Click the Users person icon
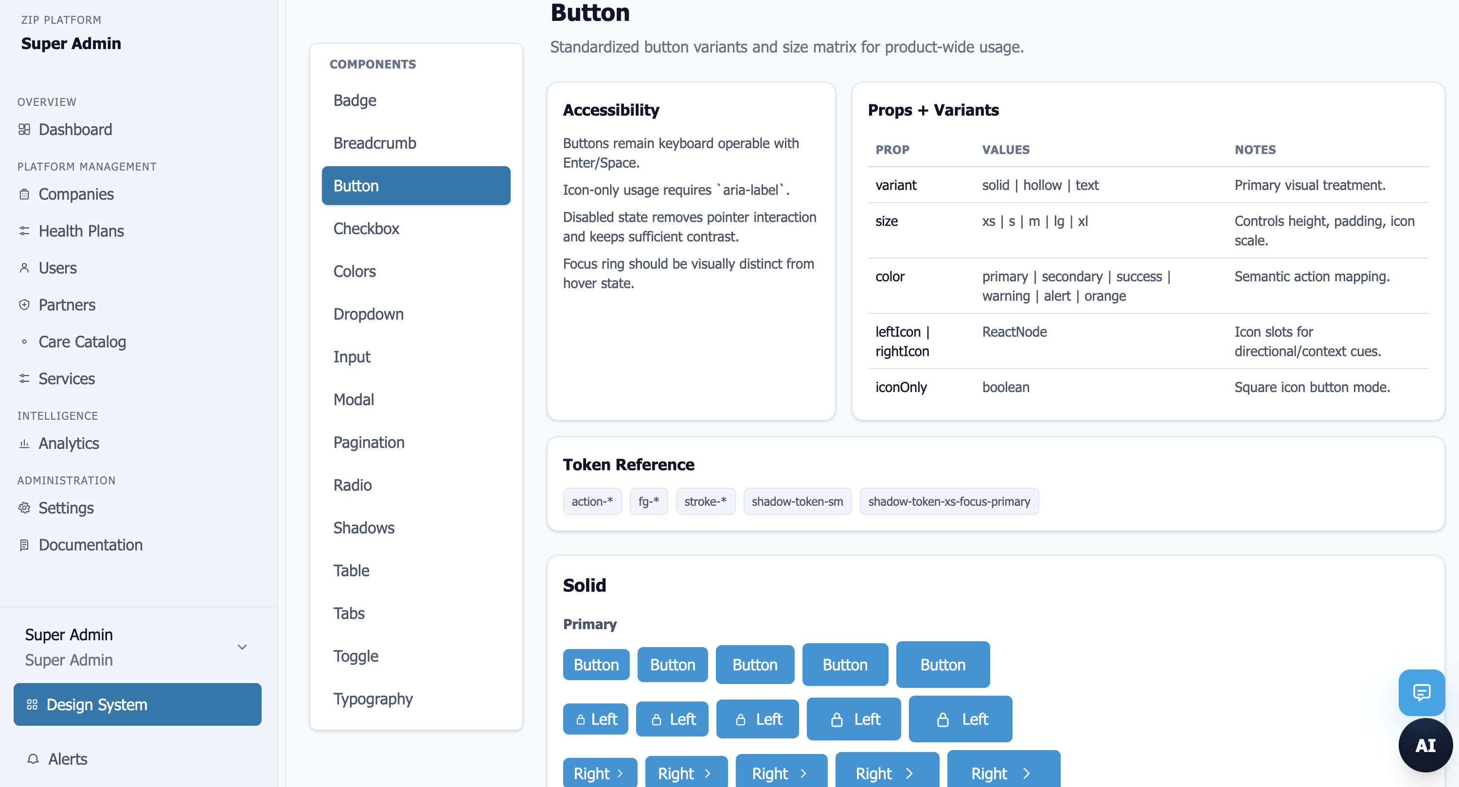Viewport: 1459px width, 787px height. click(24, 268)
